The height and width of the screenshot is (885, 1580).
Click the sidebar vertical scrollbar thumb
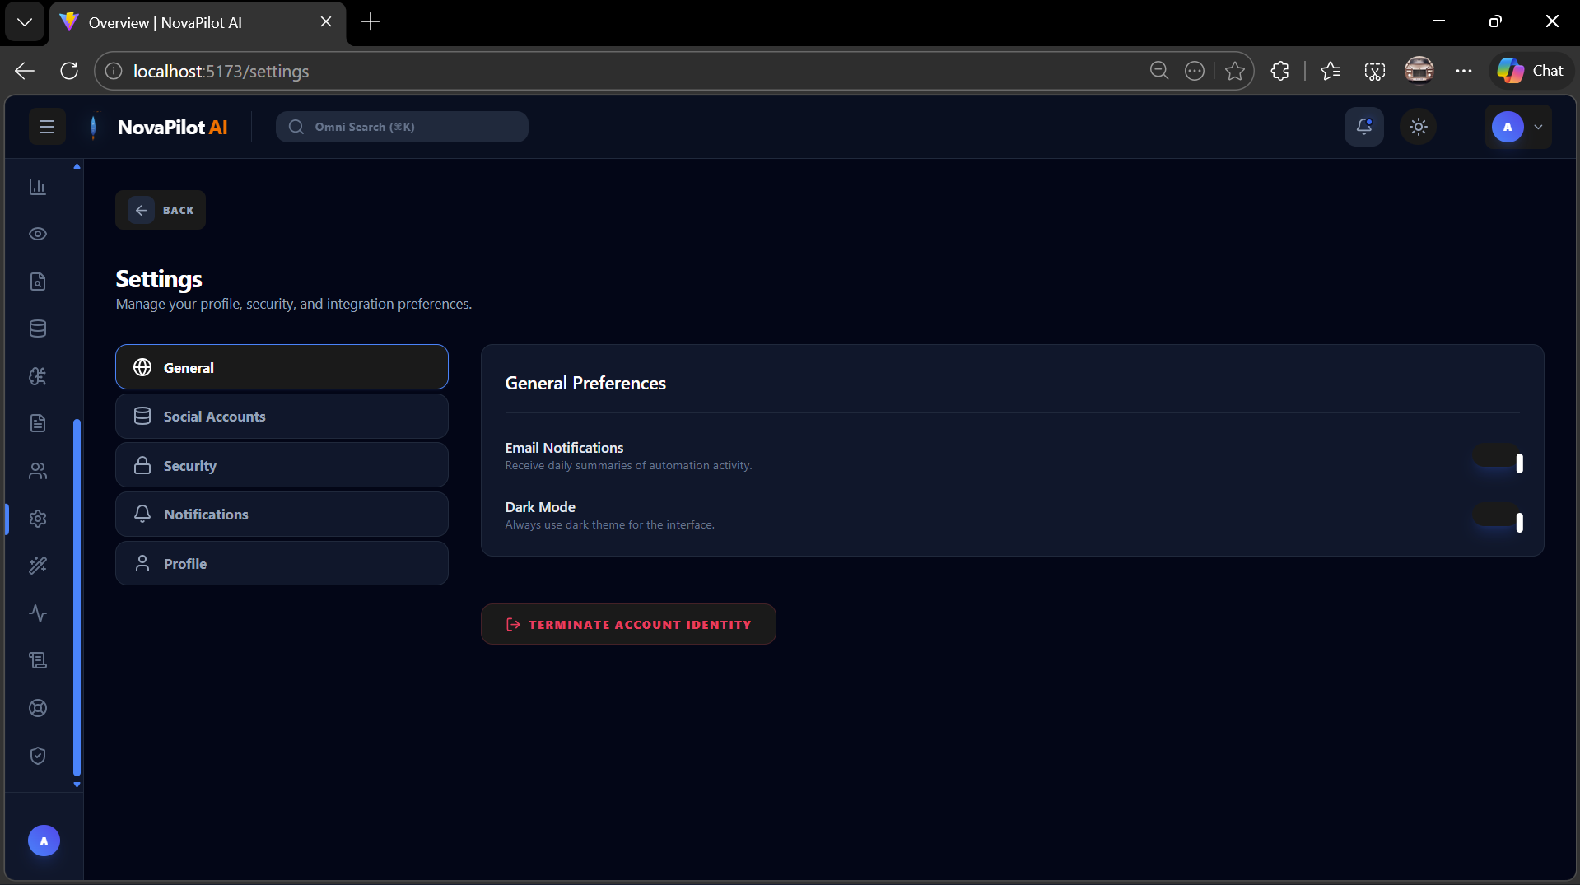tap(77, 598)
